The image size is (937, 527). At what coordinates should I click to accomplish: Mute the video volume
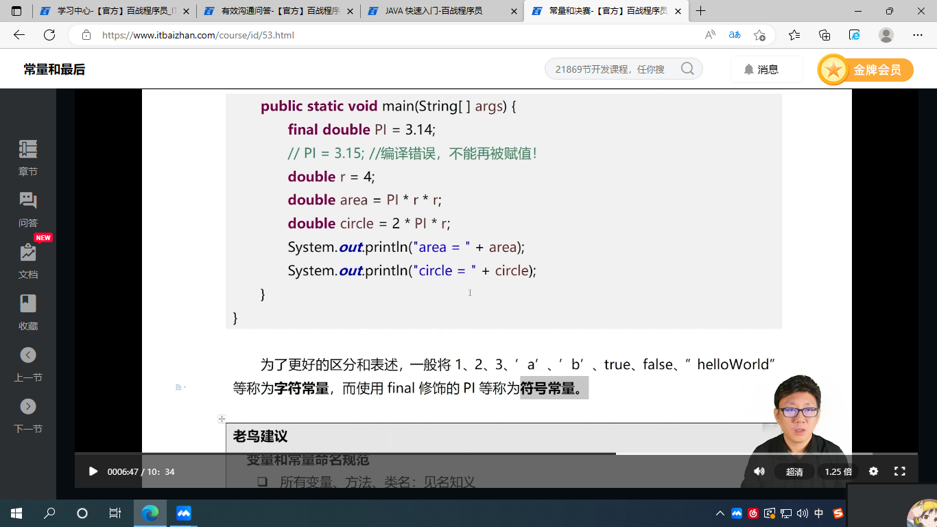(759, 471)
